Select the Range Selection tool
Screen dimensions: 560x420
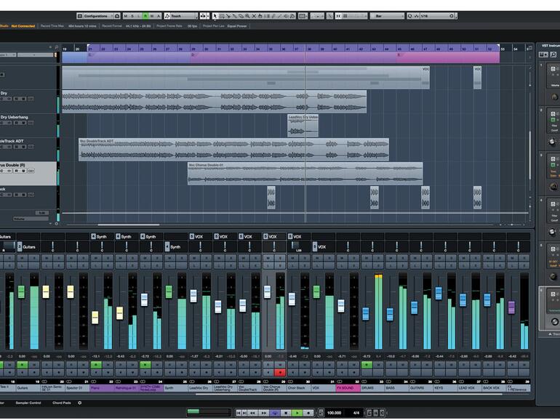(221, 16)
